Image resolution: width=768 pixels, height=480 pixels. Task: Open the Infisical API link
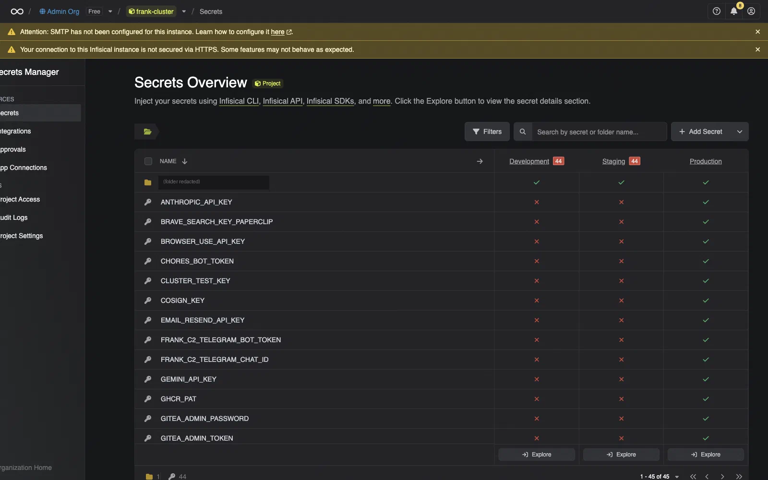[283, 101]
